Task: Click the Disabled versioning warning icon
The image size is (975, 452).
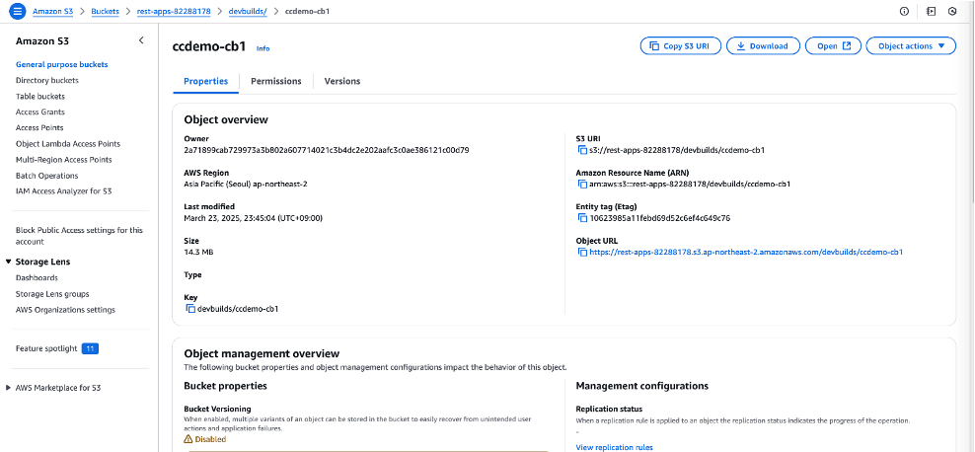Action: 189,439
